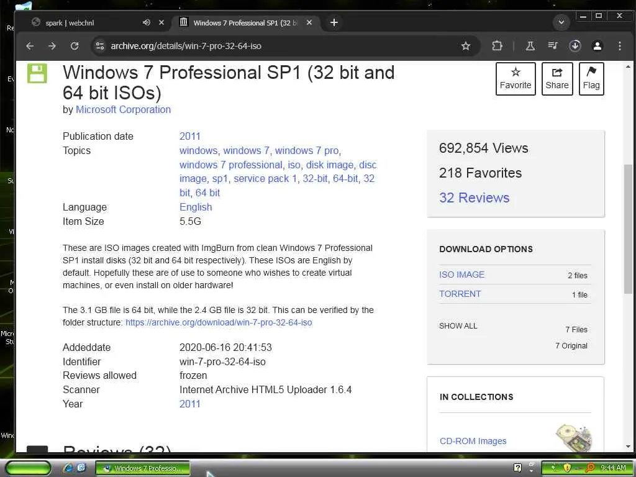This screenshot has height=477, width=636.
Task: Click the address bar URL
Action: [x=186, y=46]
